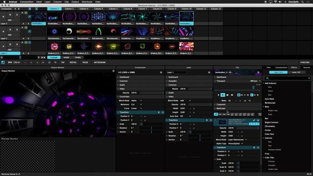Open the Composition menu in menu bar

pyautogui.click(x=26, y=2)
